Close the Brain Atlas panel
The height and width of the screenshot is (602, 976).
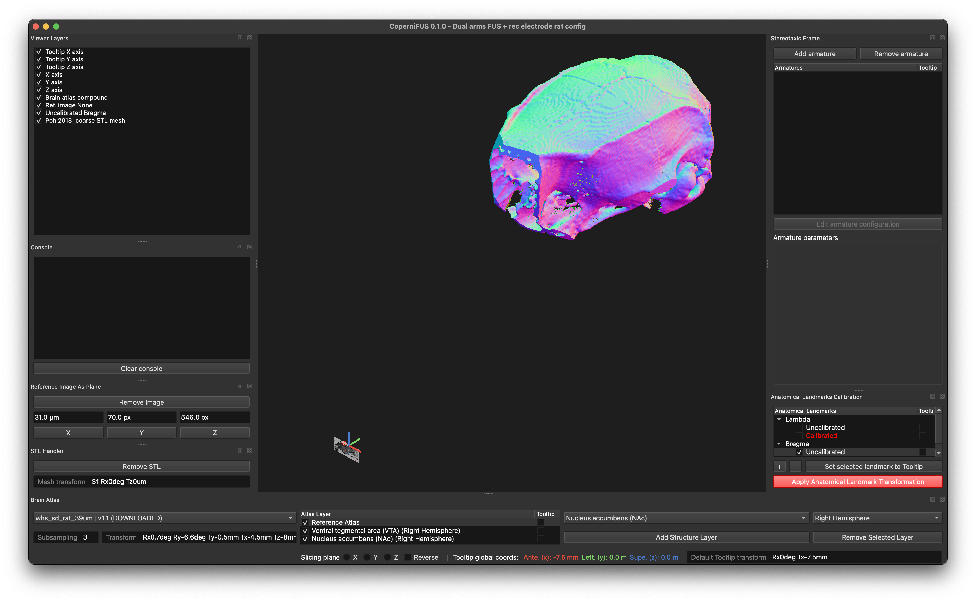coord(942,499)
